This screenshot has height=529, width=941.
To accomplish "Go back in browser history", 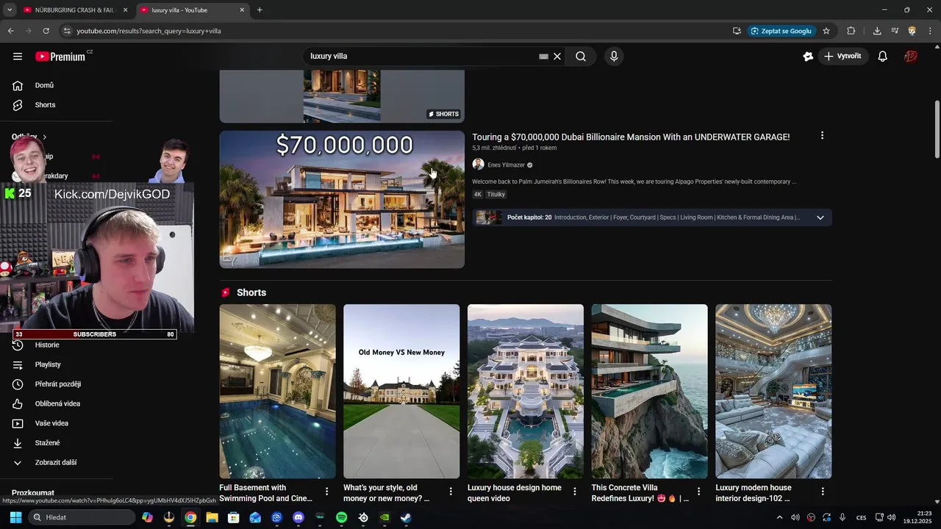I will pyautogui.click(x=10, y=31).
